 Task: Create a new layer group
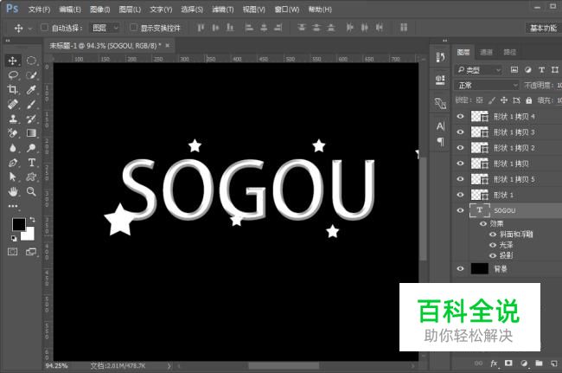coord(539,363)
